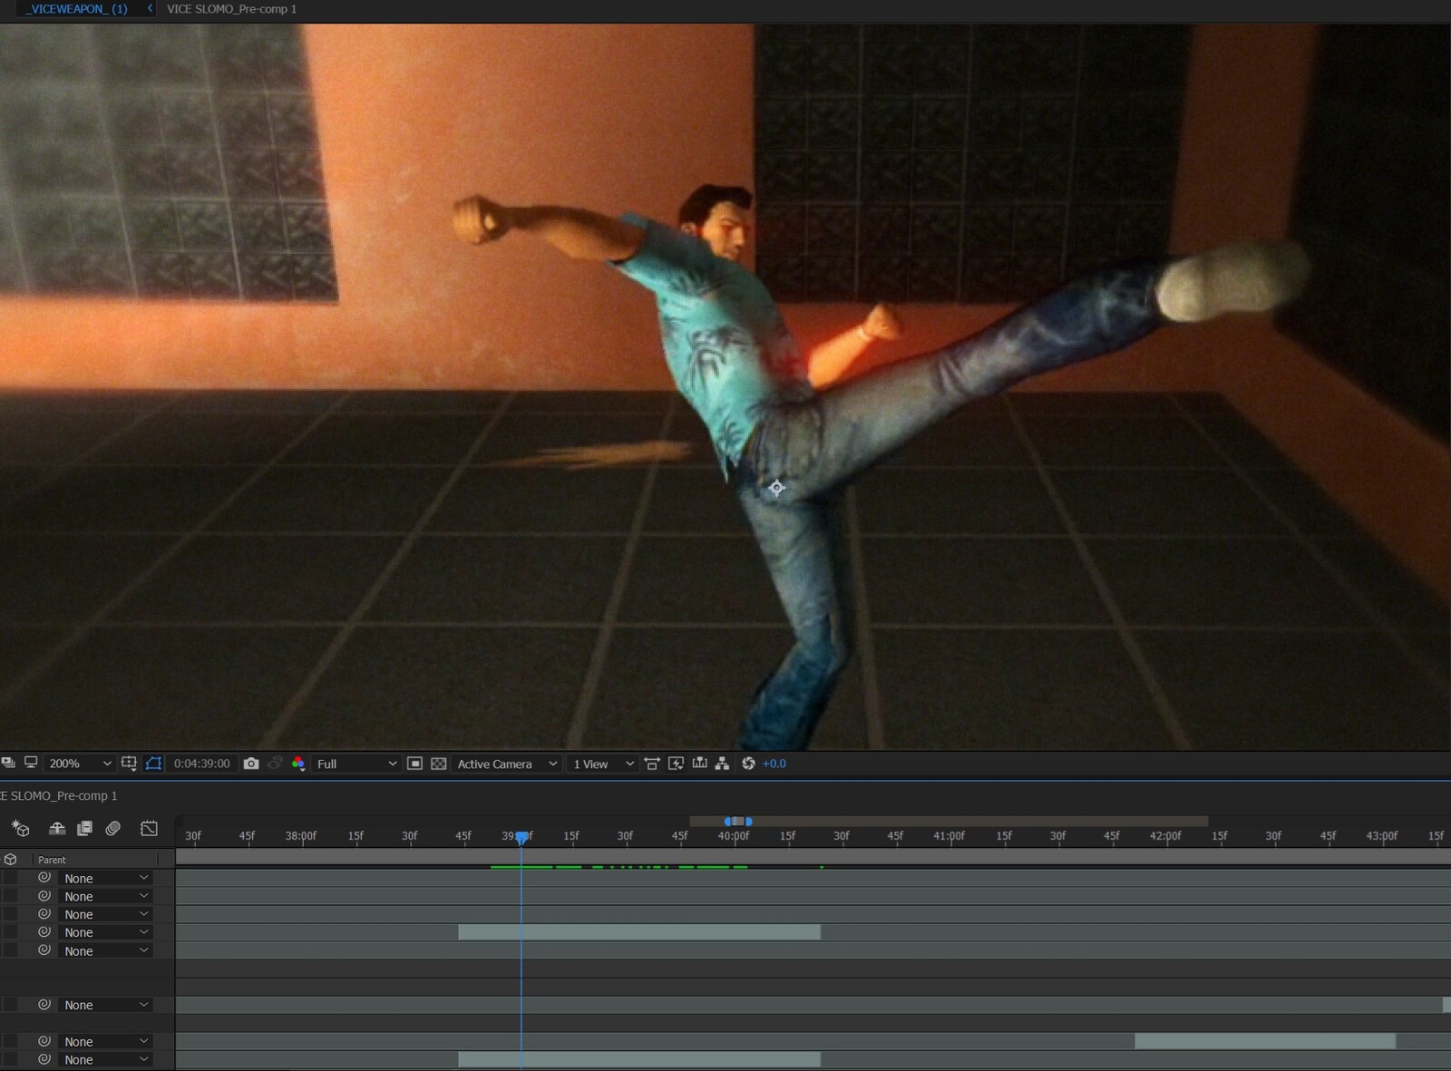Click the time navigator end handle
Image resolution: width=1451 pixels, height=1071 pixels.
click(748, 822)
